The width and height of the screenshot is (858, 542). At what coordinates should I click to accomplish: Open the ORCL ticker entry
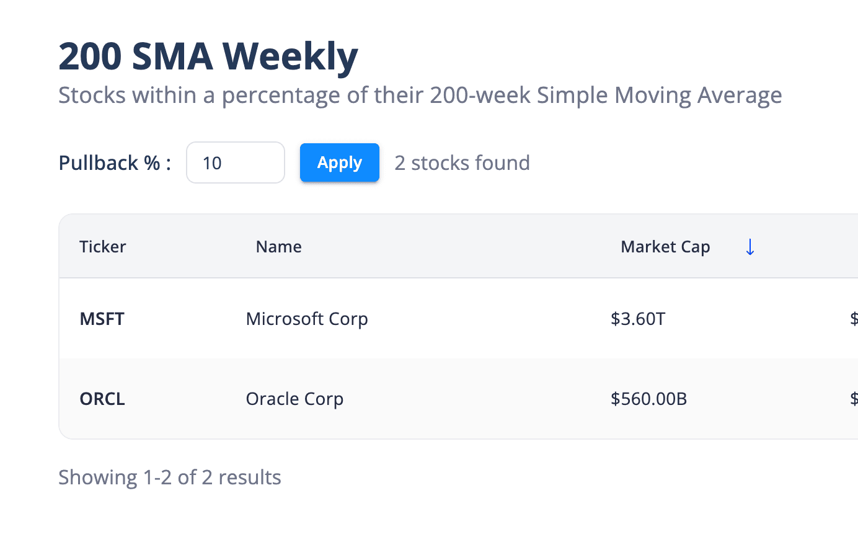(102, 399)
